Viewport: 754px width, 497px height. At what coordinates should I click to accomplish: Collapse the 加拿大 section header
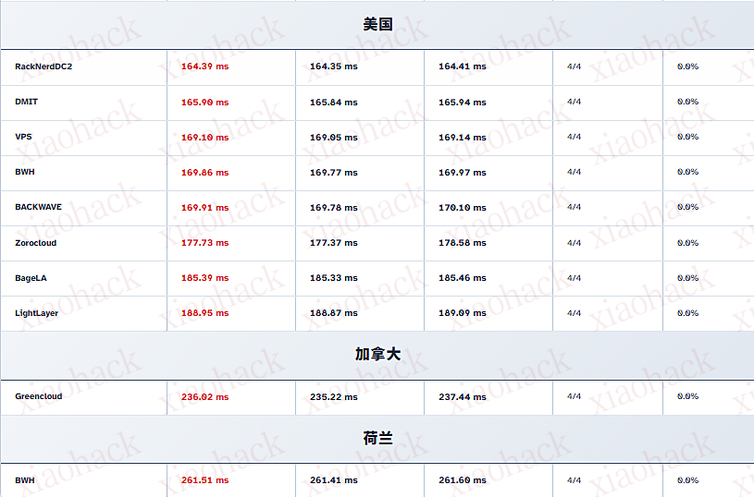tap(377, 355)
